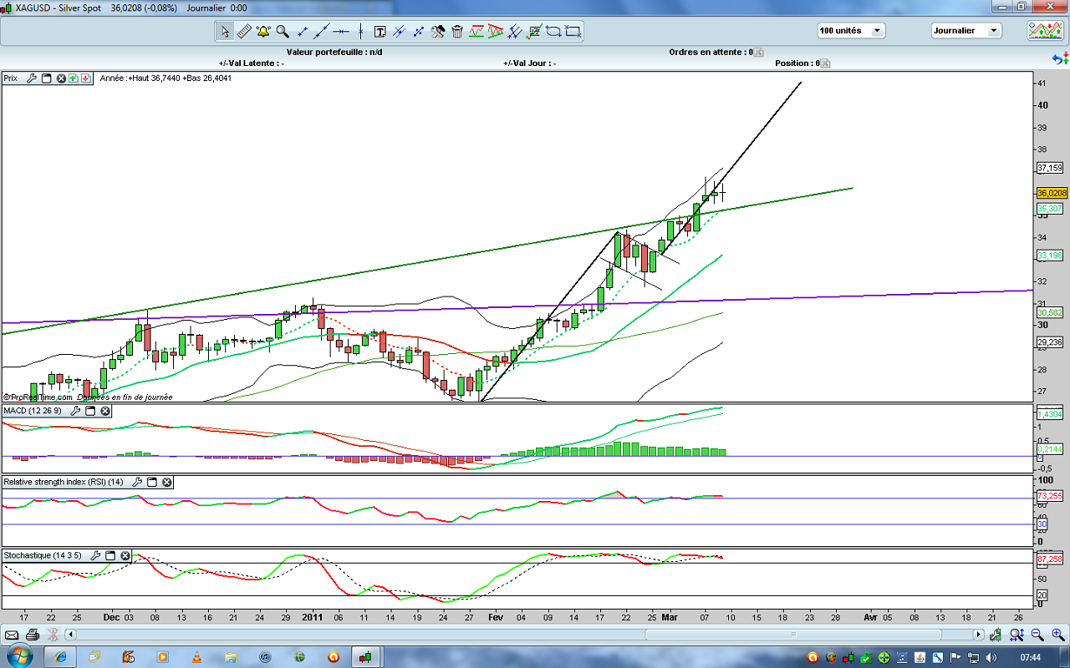
Task: Open MACD indicator settings wrench
Action: coord(75,411)
